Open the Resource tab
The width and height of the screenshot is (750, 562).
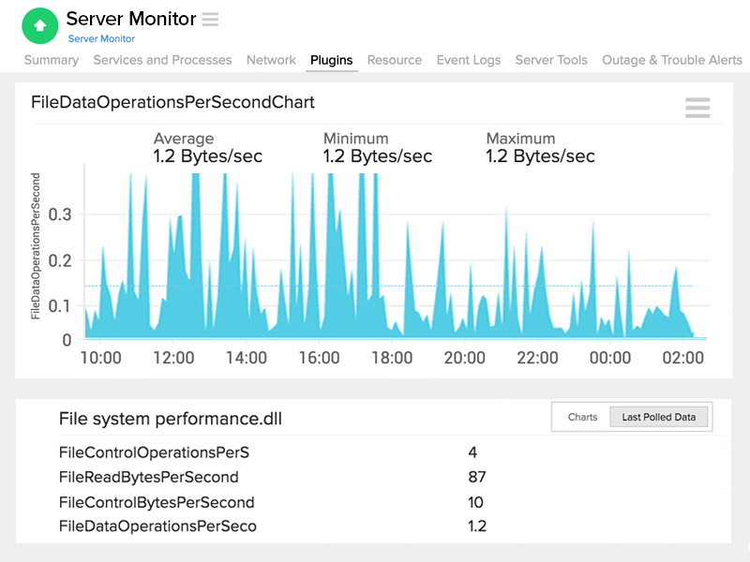click(394, 60)
